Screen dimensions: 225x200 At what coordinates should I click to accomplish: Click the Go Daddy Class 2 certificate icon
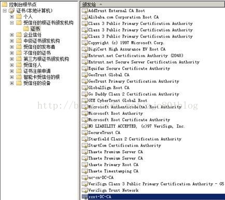point(85,94)
